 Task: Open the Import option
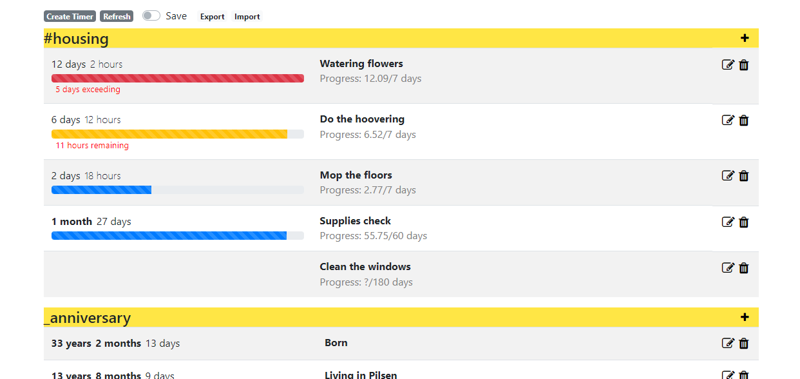click(247, 16)
